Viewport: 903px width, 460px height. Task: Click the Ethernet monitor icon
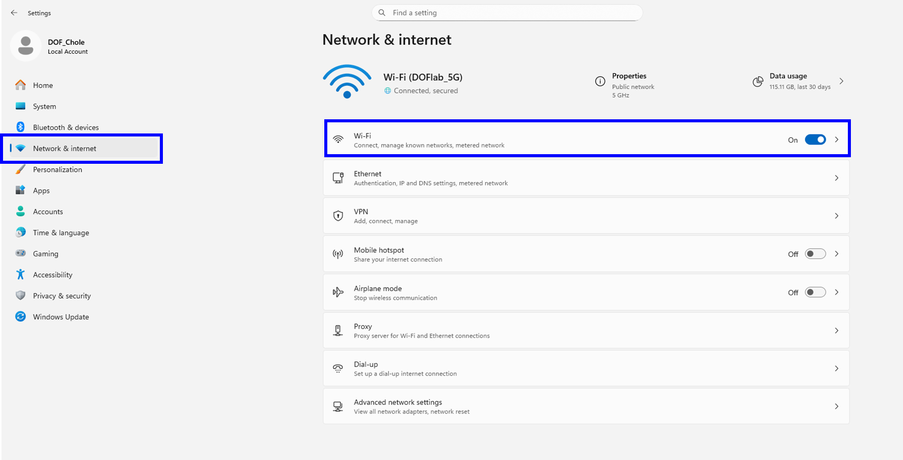coord(338,178)
